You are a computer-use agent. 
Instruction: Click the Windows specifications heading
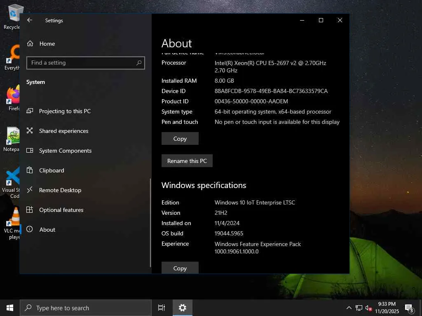[x=204, y=185]
